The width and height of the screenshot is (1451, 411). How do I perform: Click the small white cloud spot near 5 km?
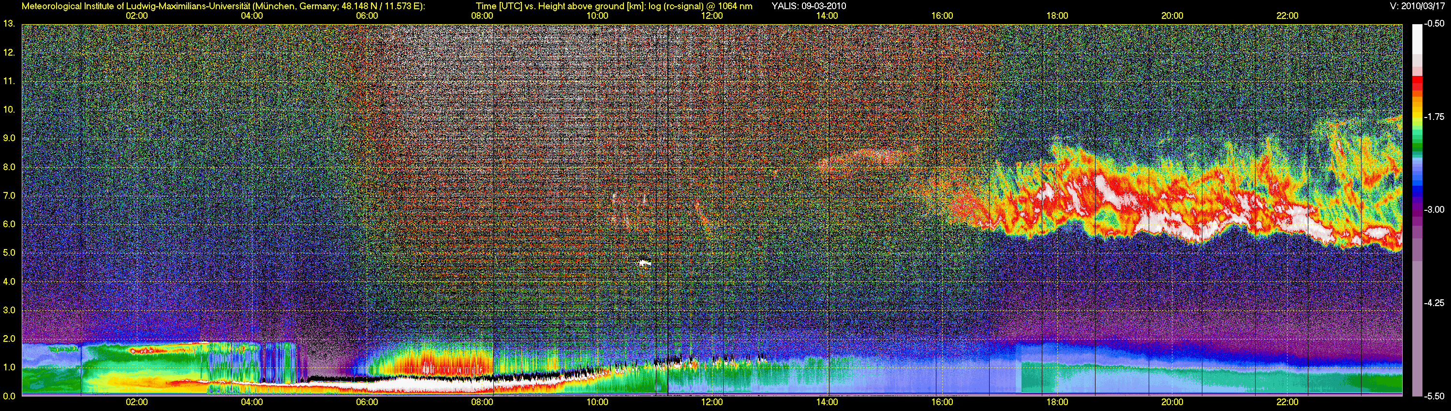[643, 263]
